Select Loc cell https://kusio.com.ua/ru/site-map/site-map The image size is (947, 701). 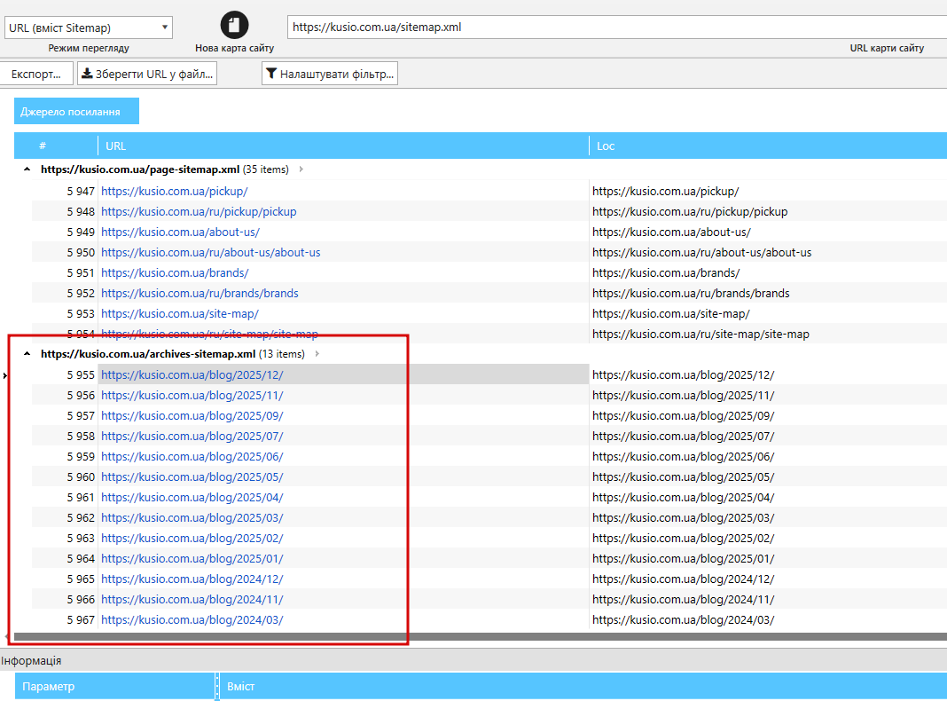click(700, 335)
